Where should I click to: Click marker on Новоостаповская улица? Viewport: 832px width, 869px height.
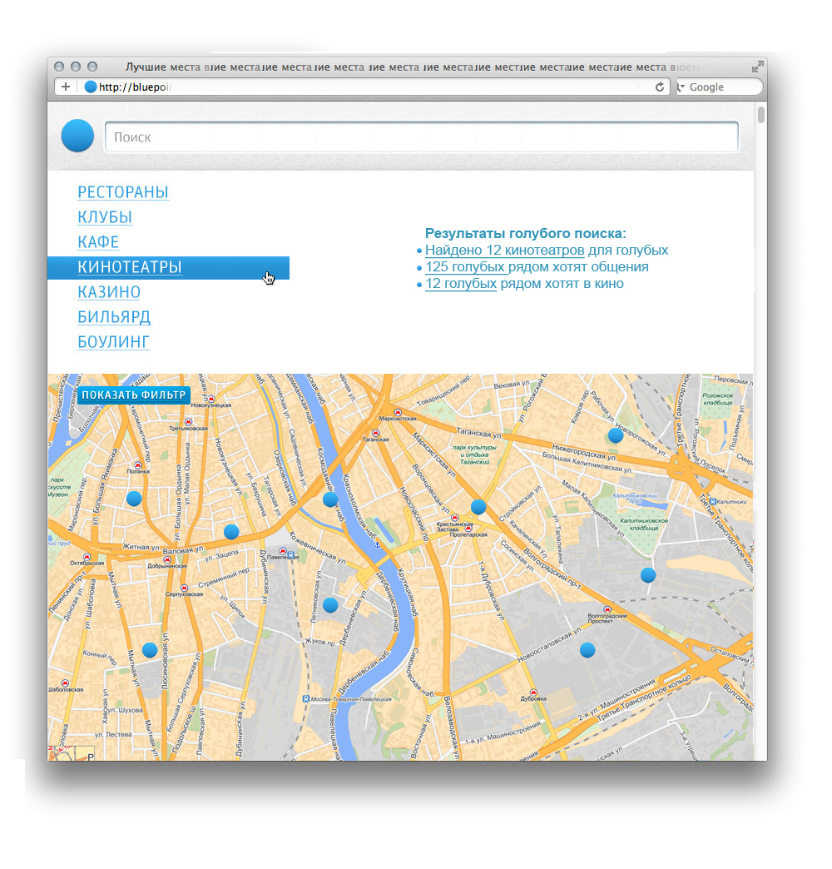tap(587, 649)
